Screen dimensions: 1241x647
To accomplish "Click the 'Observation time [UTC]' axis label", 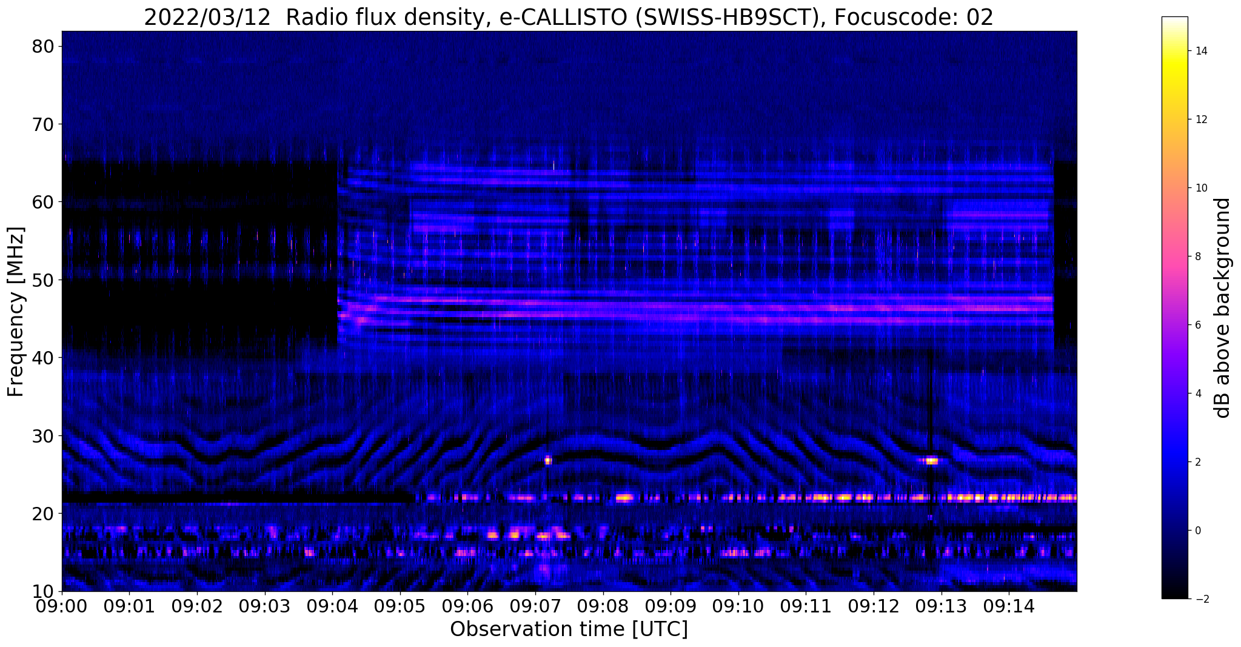I will point(569,629).
